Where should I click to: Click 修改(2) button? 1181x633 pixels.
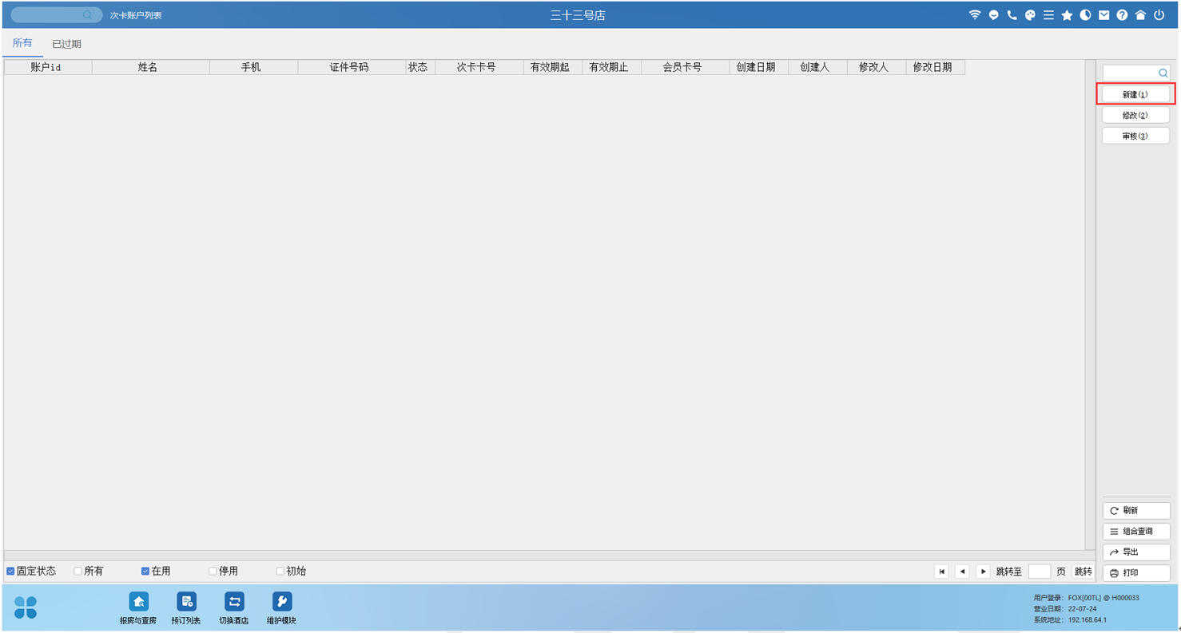click(1135, 115)
